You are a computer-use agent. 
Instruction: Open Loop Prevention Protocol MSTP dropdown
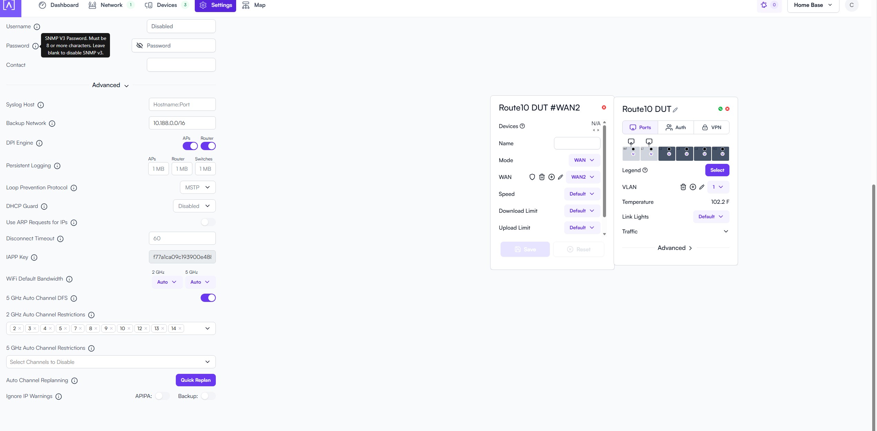coord(198,187)
